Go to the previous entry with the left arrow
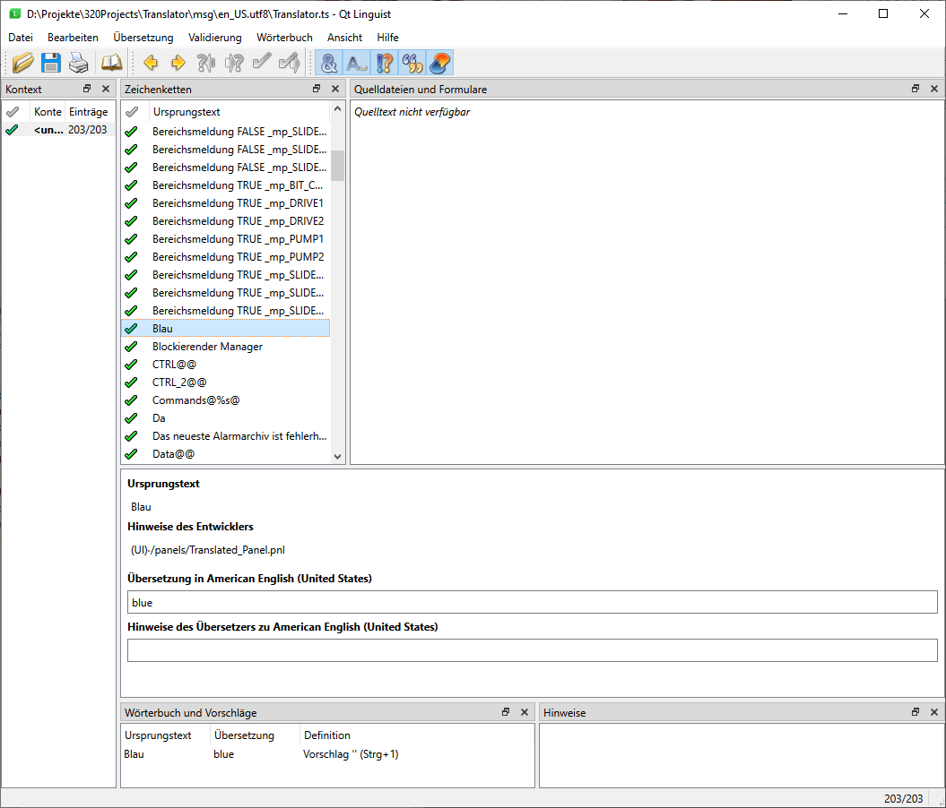This screenshot has height=808, width=946. pyautogui.click(x=151, y=63)
